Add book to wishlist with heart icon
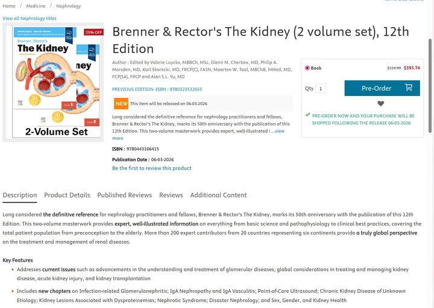 point(381,104)
